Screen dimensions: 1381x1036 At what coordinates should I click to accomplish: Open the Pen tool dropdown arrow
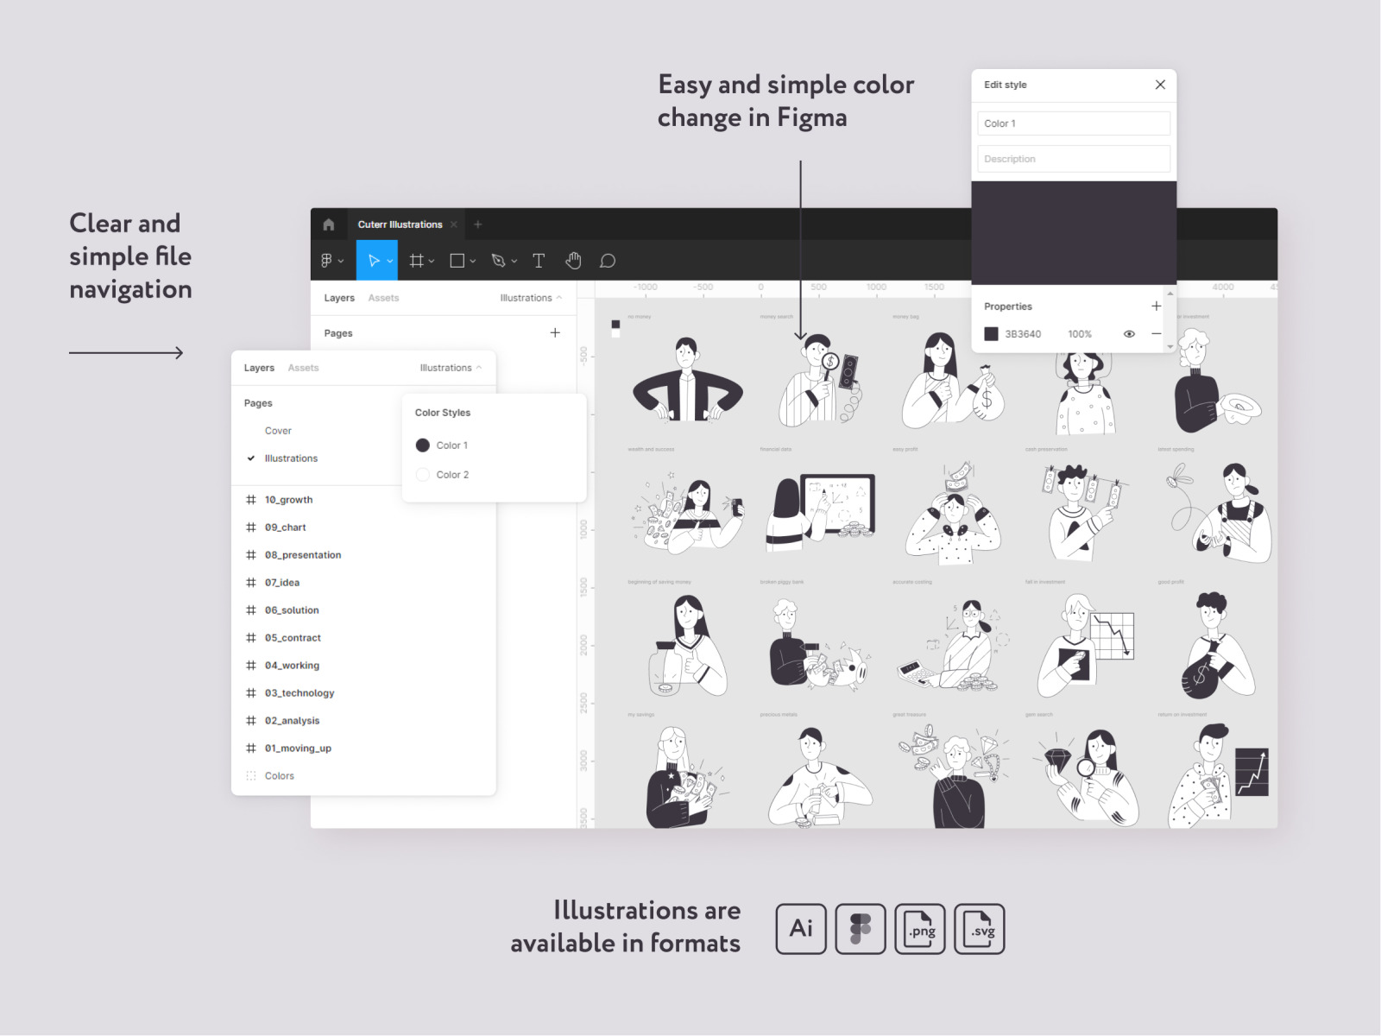tap(514, 262)
